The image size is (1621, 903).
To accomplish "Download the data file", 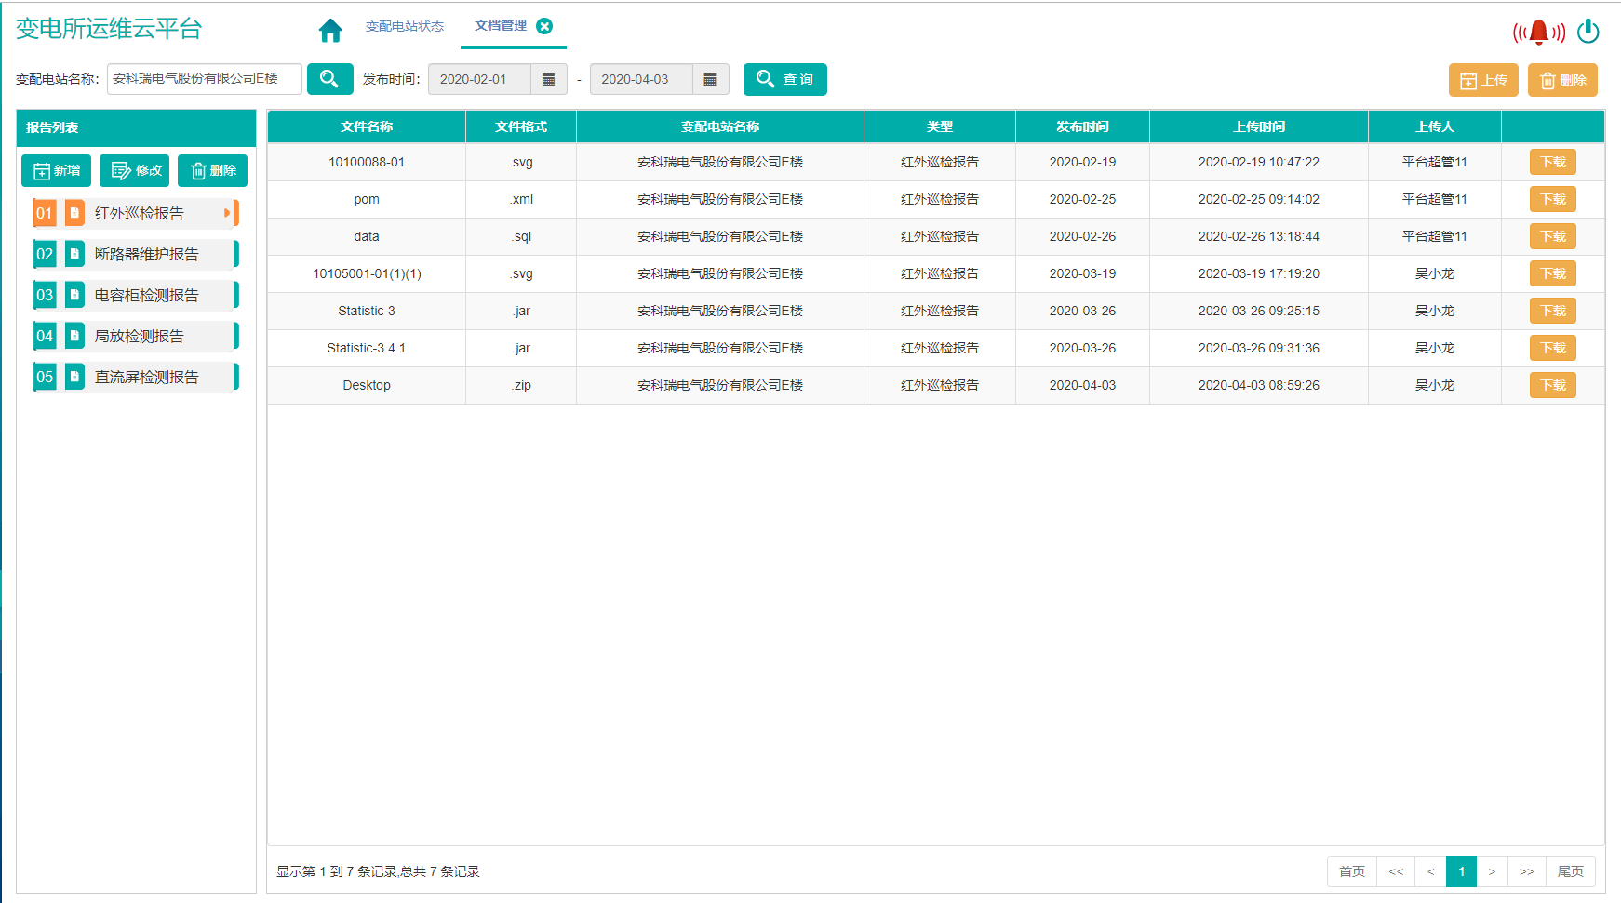I will pyautogui.click(x=1553, y=236).
